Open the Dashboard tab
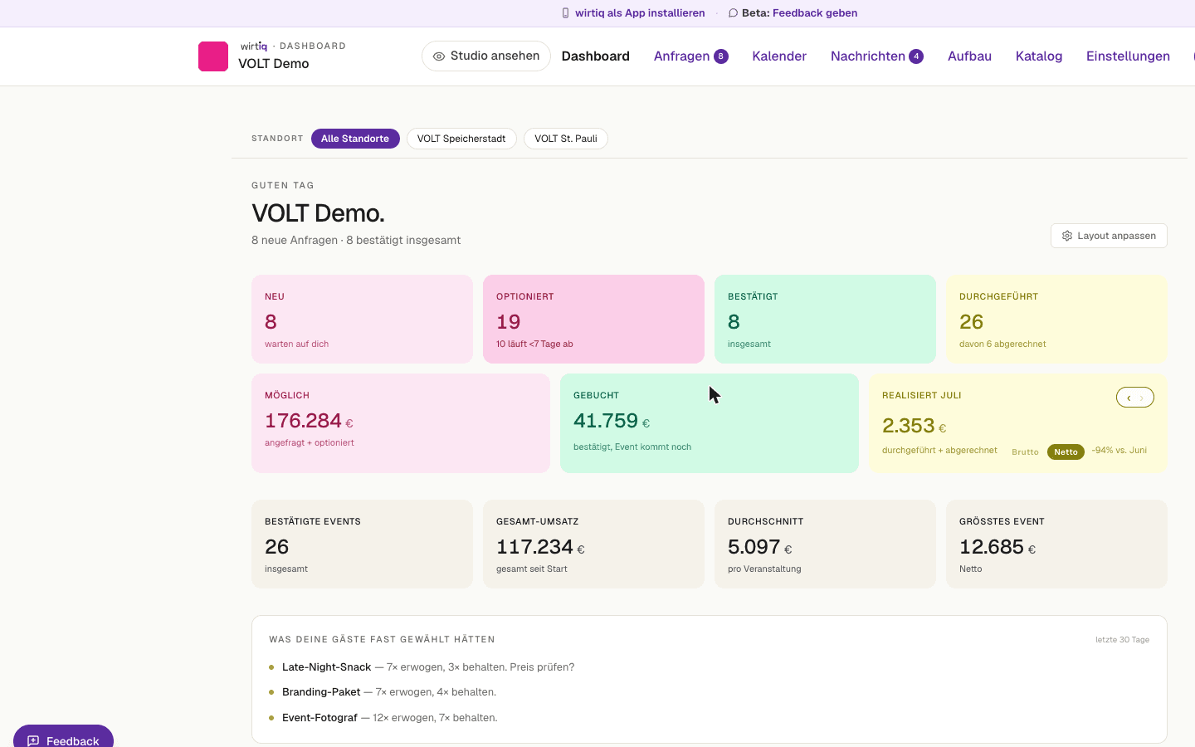 click(x=596, y=56)
